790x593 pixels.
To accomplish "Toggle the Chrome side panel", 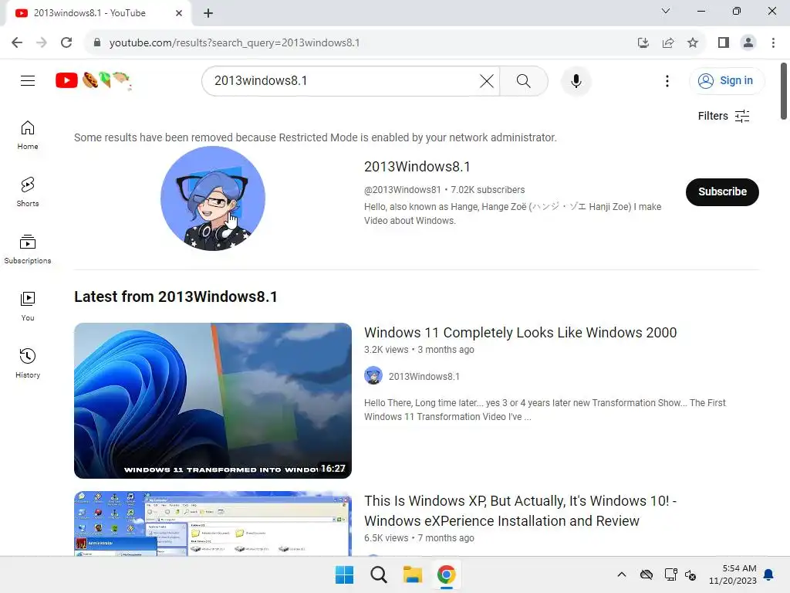I will coord(724,42).
